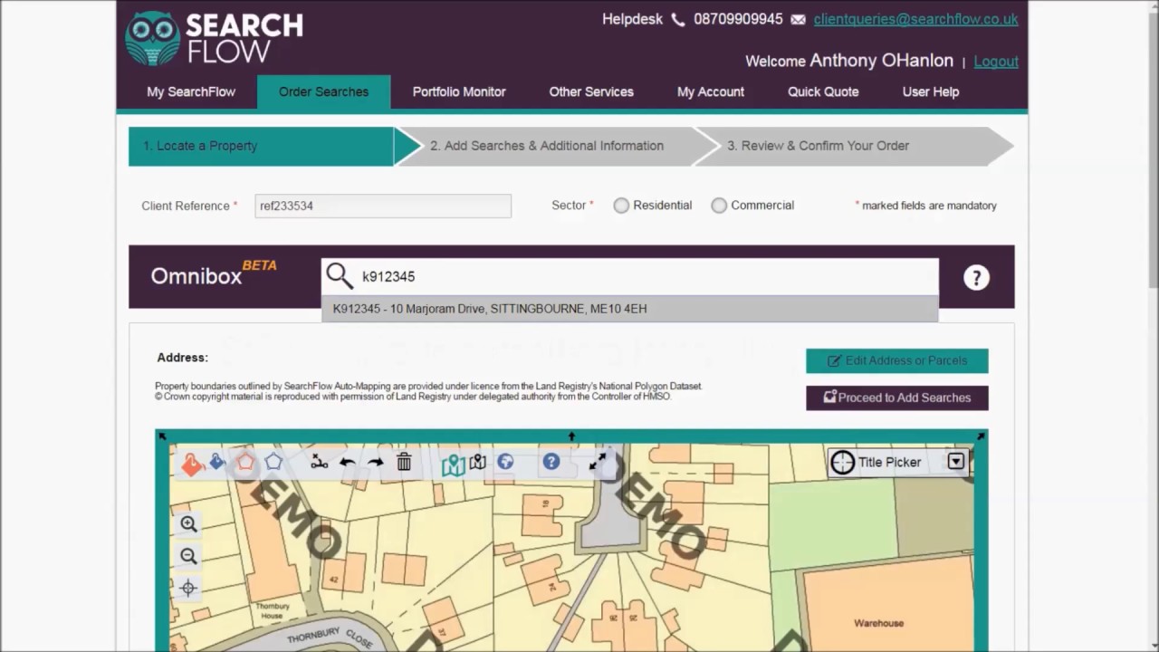Open the Order Searches tab
The image size is (1159, 652).
[x=323, y=91]
